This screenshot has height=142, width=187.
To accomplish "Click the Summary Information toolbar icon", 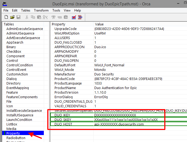I will point(80,17).
